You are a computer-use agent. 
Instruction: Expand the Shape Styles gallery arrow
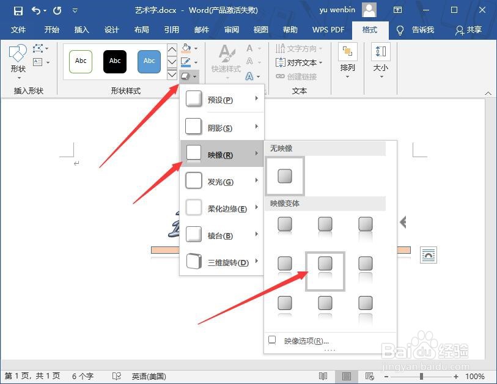(x=172, y=75)
